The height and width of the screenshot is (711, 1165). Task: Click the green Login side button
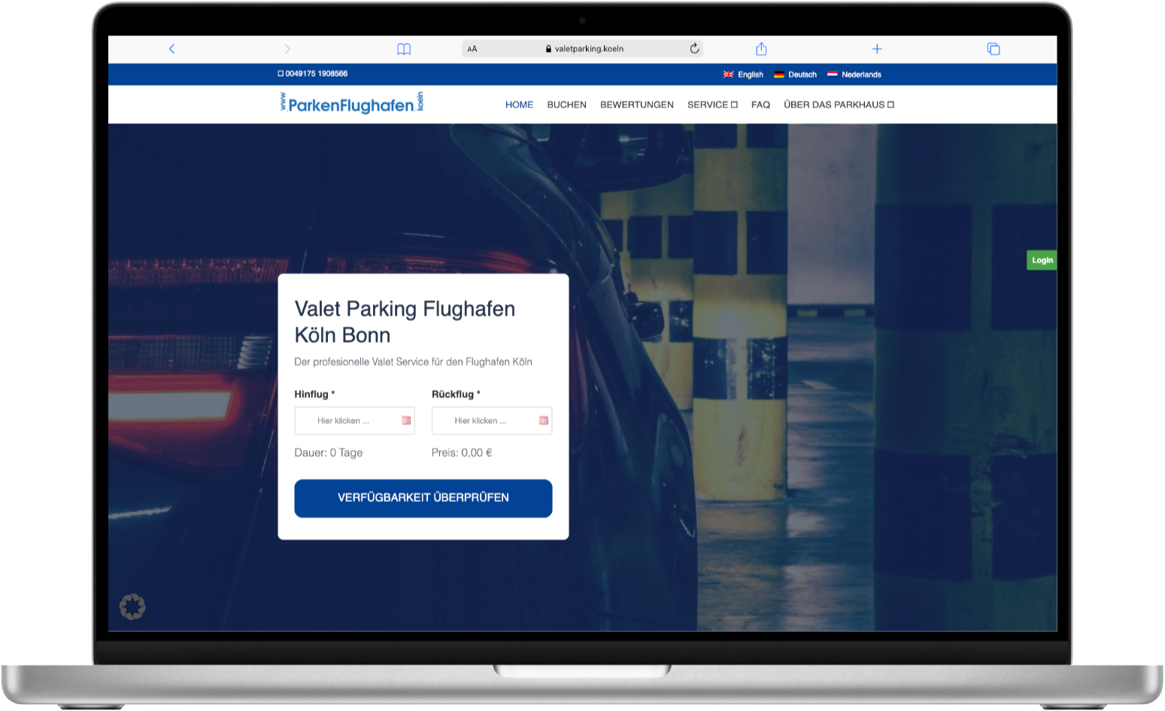[x=1042, y=260]
